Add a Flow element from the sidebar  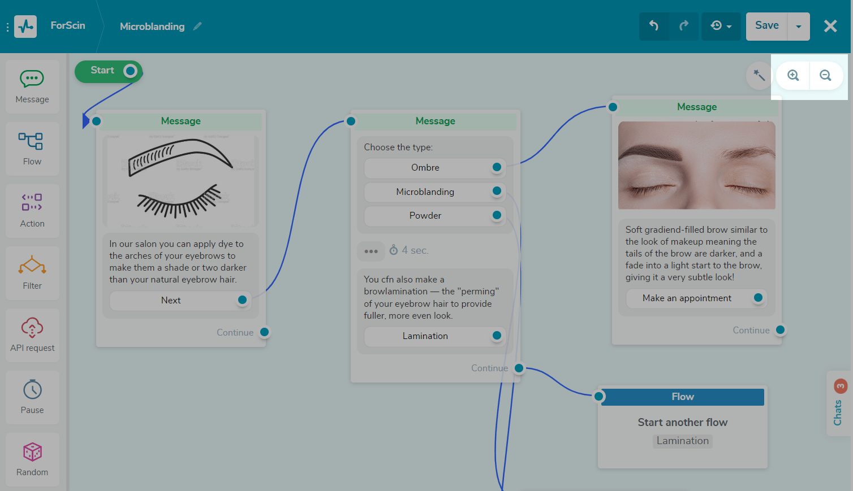pos(32,149)
